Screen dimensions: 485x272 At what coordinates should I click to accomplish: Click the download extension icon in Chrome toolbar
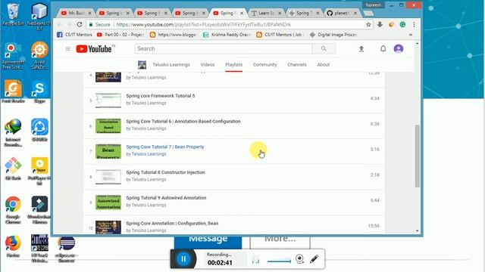coord(380,24)
